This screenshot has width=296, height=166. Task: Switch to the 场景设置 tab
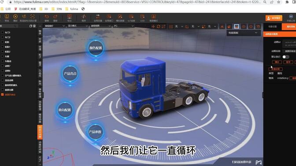273,26
